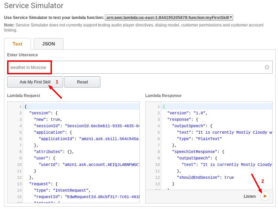Click the "type": "IntentRequest" line
The width and height of the screenshot is (278, 209).
(62, 190)
